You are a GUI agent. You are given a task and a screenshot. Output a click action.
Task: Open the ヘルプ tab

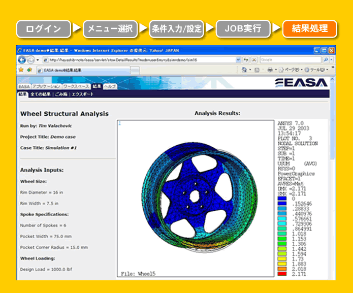click(x=109, y=87)
